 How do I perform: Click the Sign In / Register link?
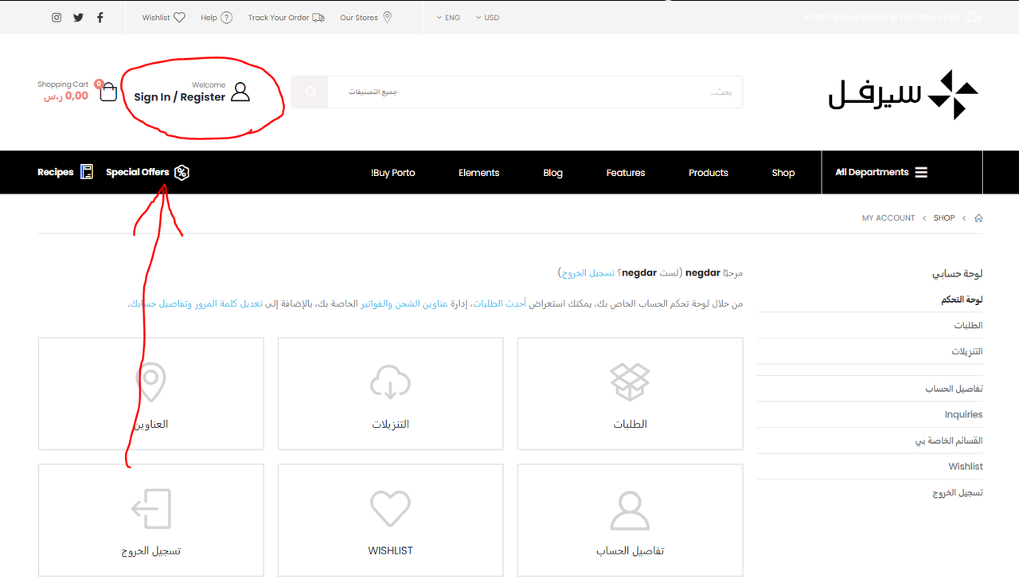[x=180, y=97]
